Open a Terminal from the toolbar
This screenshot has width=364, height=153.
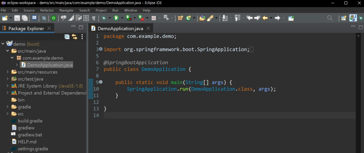coord(34,18)
